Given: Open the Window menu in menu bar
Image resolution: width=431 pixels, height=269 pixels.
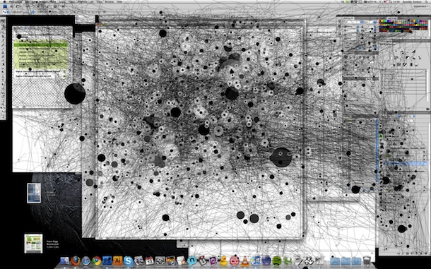Looking at the screenshot, I should click(109, 1).
